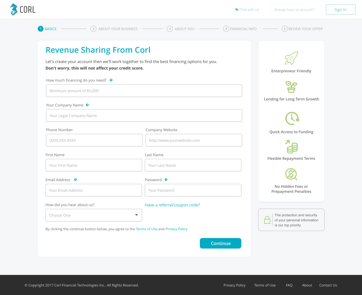This screenshot has width=362, height=295.
Task: Click the help icon beside Email Address
Action: click(x=75, y=180)
